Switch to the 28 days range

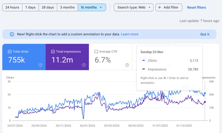pos(48,7)
